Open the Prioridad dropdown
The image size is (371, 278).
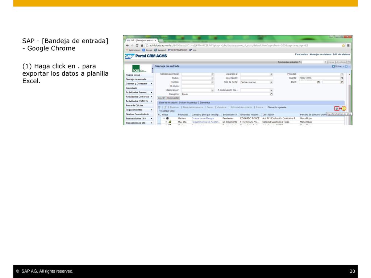pos(342,74)
